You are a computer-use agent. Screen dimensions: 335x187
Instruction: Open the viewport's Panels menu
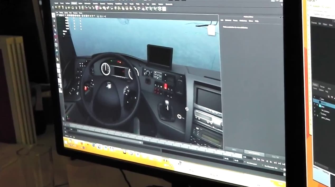coord(81,13)
